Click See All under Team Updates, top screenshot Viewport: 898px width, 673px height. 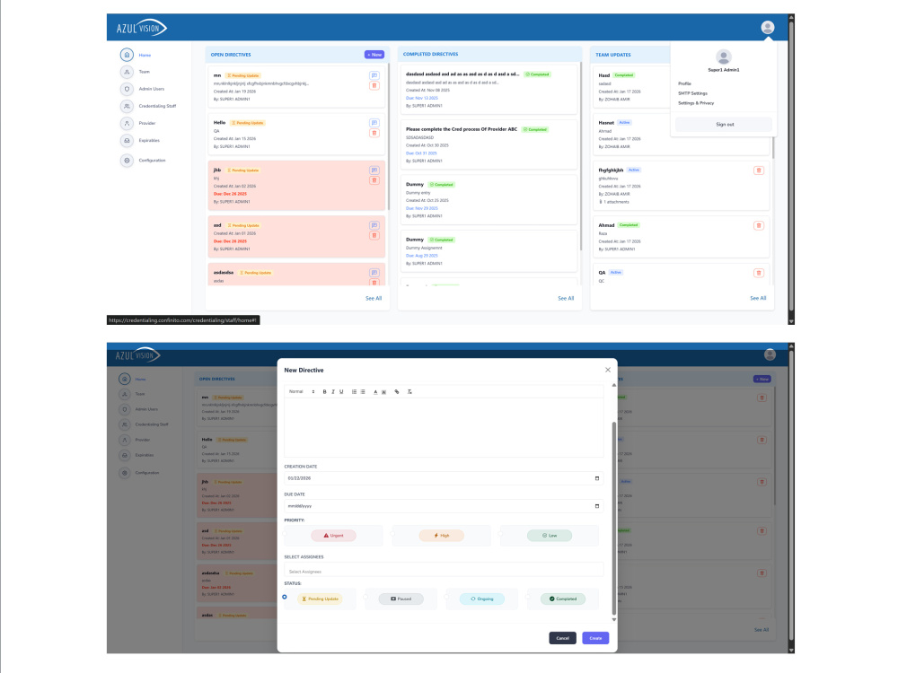click(758, 298)
